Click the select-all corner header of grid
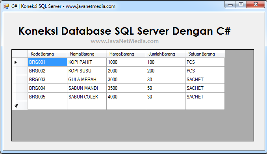This screenshot has height=154, width=267. tap(20, 54)
